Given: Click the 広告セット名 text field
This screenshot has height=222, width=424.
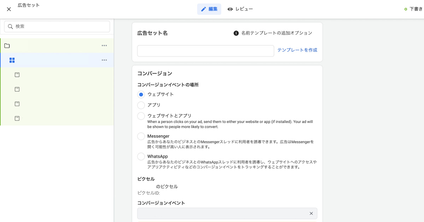Looking at the screenshot, I should (206, 51).
